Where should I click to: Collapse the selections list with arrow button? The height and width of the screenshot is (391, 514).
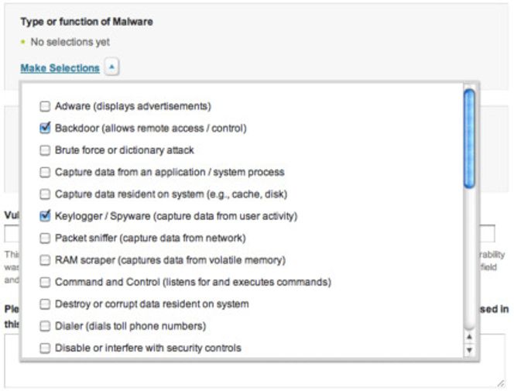coord(111,68)
